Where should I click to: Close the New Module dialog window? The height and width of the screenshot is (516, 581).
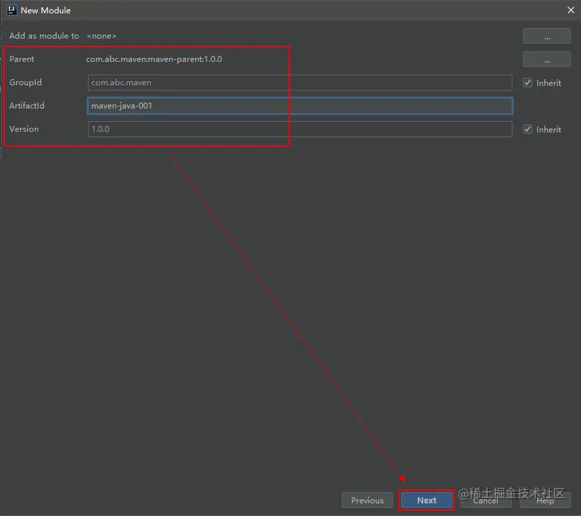[570, 10]
